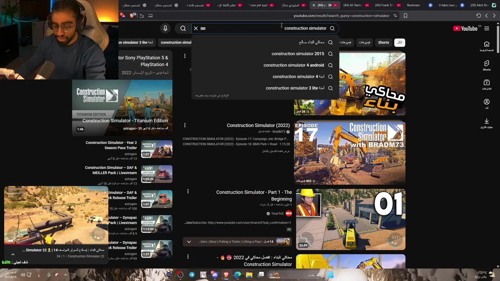Open the volume control in system tray

pyautogui.click(x=23, y=275)
